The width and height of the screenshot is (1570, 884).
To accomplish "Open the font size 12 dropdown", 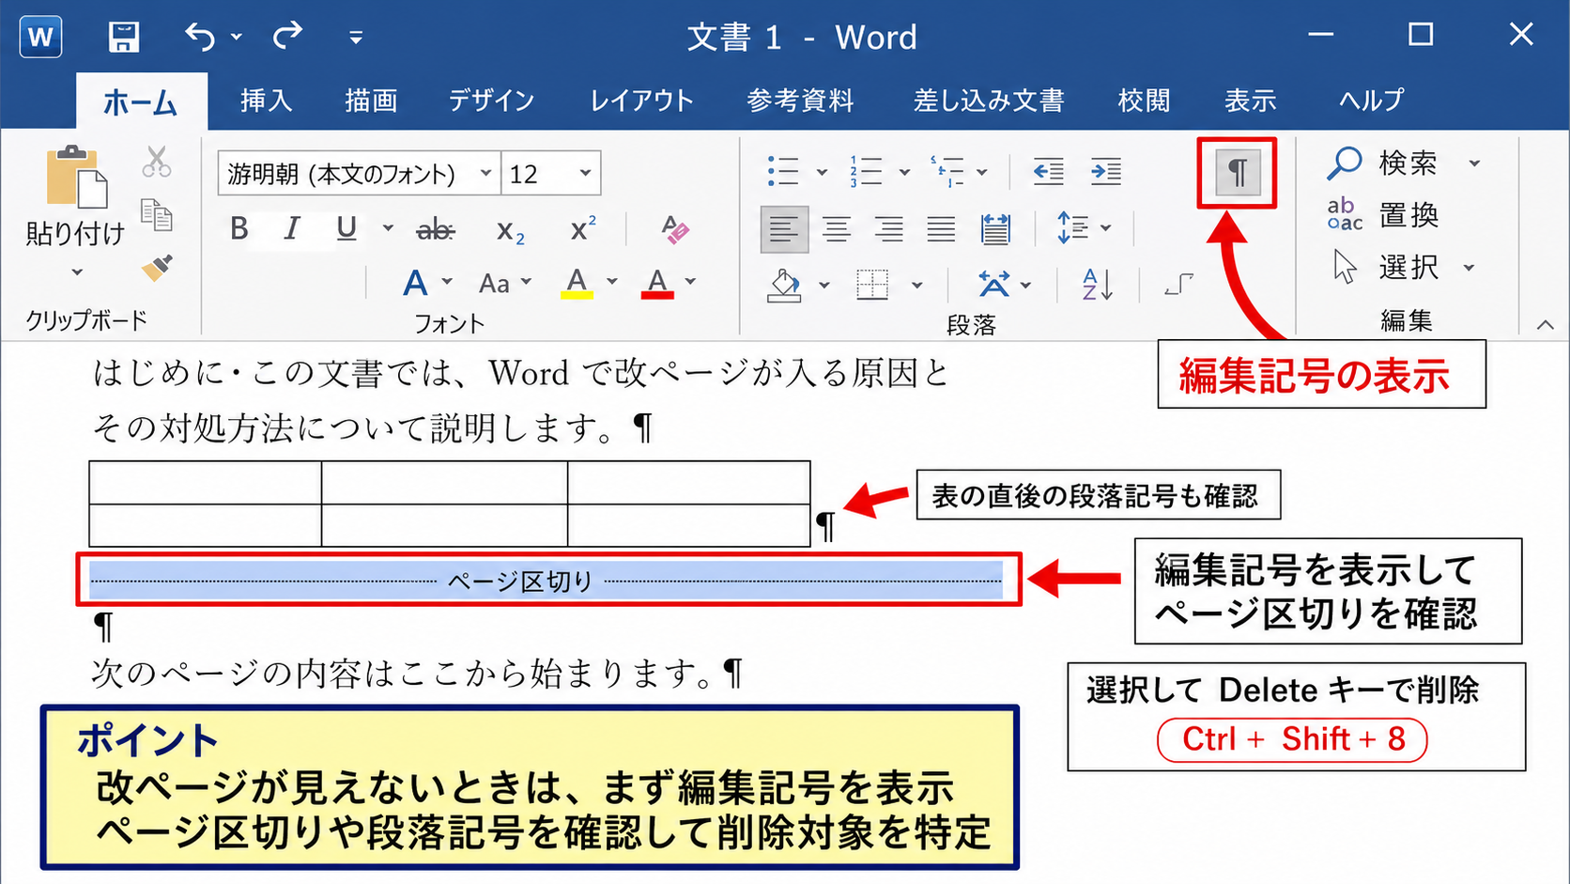I will tap(585, 173).
